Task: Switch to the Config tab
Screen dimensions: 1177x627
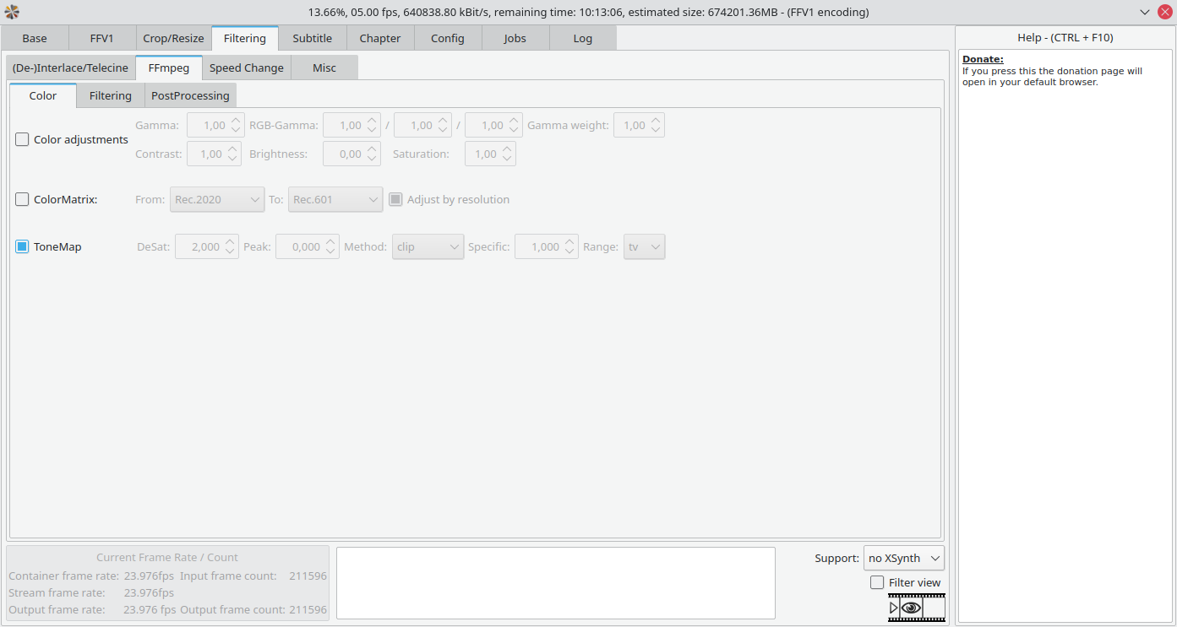Action: click(x=447, y=38)
